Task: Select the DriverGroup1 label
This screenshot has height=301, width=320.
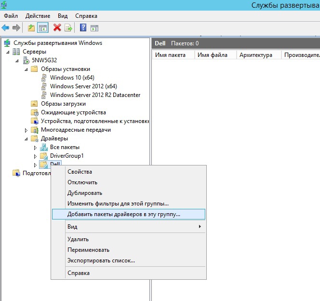Action: pos(67,156)
